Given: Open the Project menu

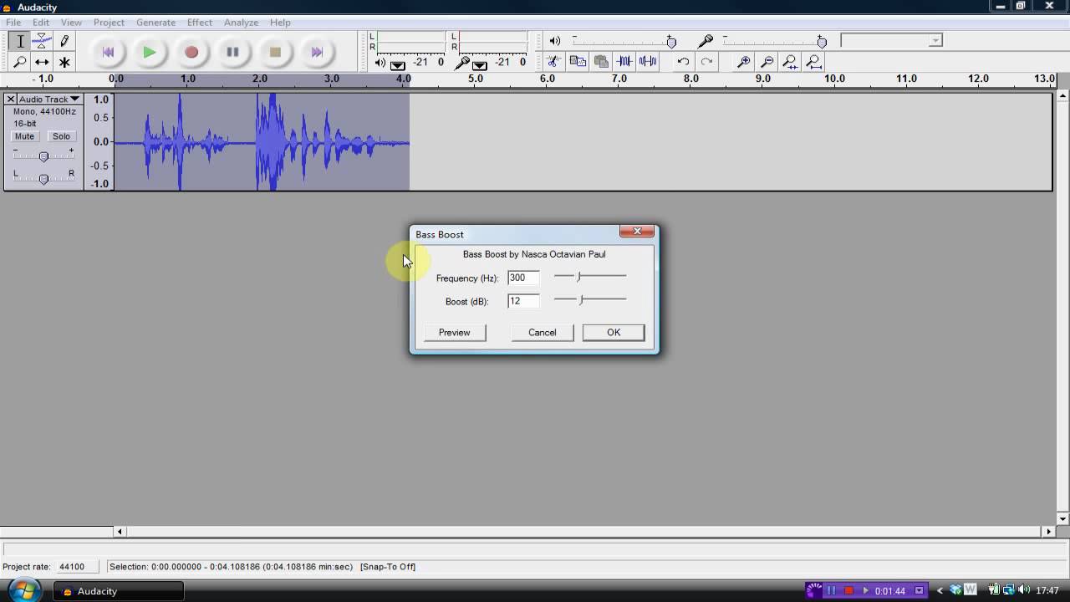Looking at the screenshot, I should [109, 23].
